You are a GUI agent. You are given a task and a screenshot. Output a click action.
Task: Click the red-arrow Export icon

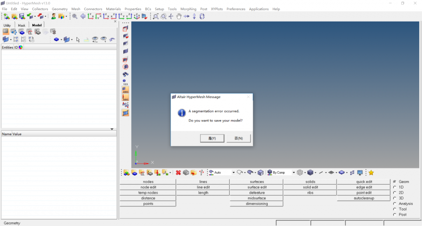click(x=40, y=16)
